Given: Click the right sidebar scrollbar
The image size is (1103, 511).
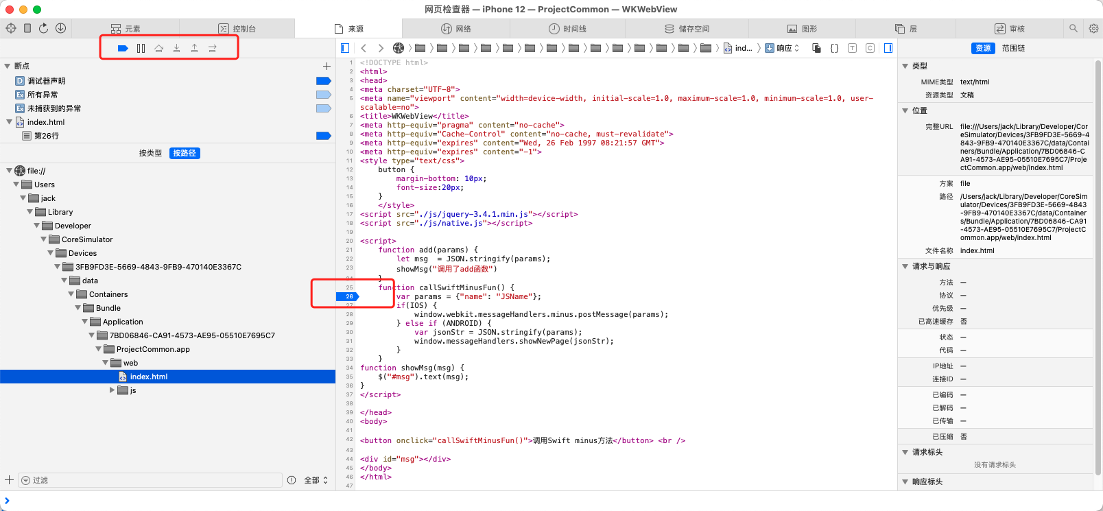Looking at the screenshot, I should (1098, 268).
